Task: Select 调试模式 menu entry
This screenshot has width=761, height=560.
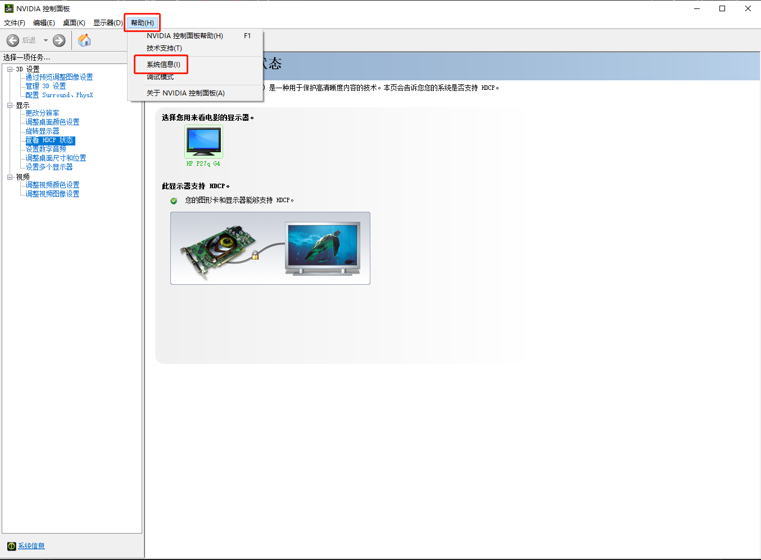Action: point(195,77)
